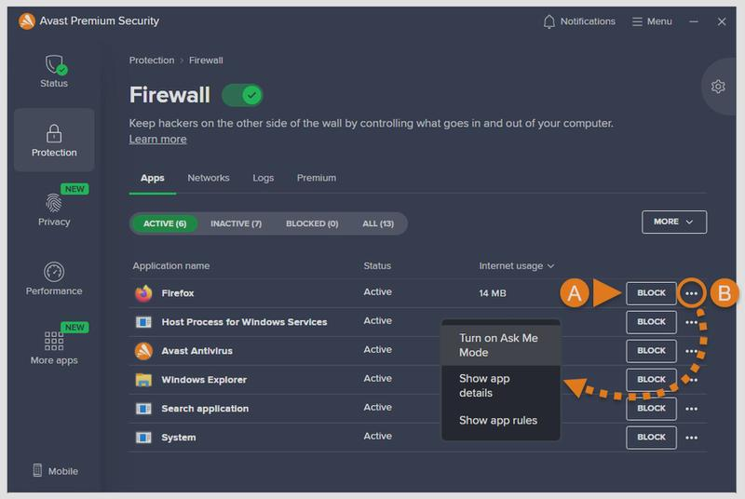Show ALL (13) apps

(378, 223)
